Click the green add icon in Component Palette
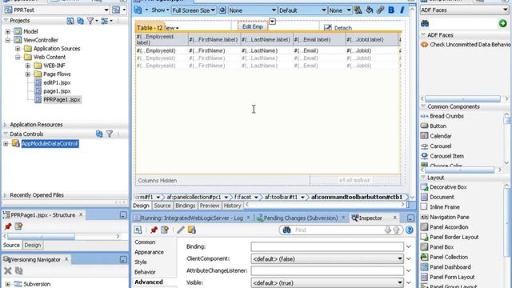512x288 pixels. [502, 23]
